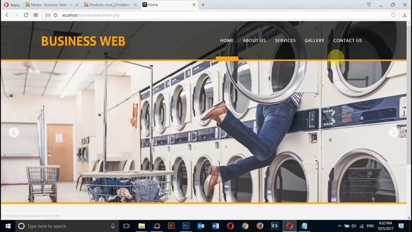The width and height of the screenshot is (412, 232).
Task: Open the ABOUT US page
Action: click(x=254, y=41)
